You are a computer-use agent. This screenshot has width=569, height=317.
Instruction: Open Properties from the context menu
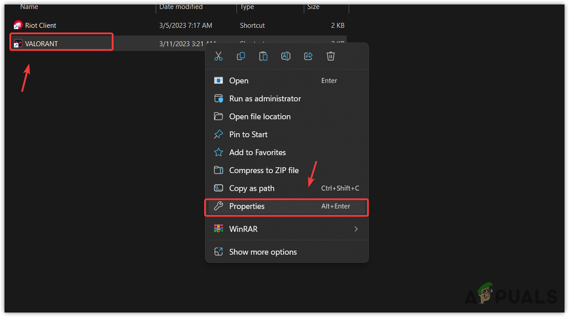tap(287, 206)
